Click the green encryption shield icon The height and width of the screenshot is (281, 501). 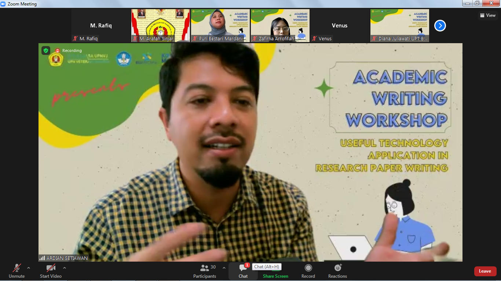[46, 50]
